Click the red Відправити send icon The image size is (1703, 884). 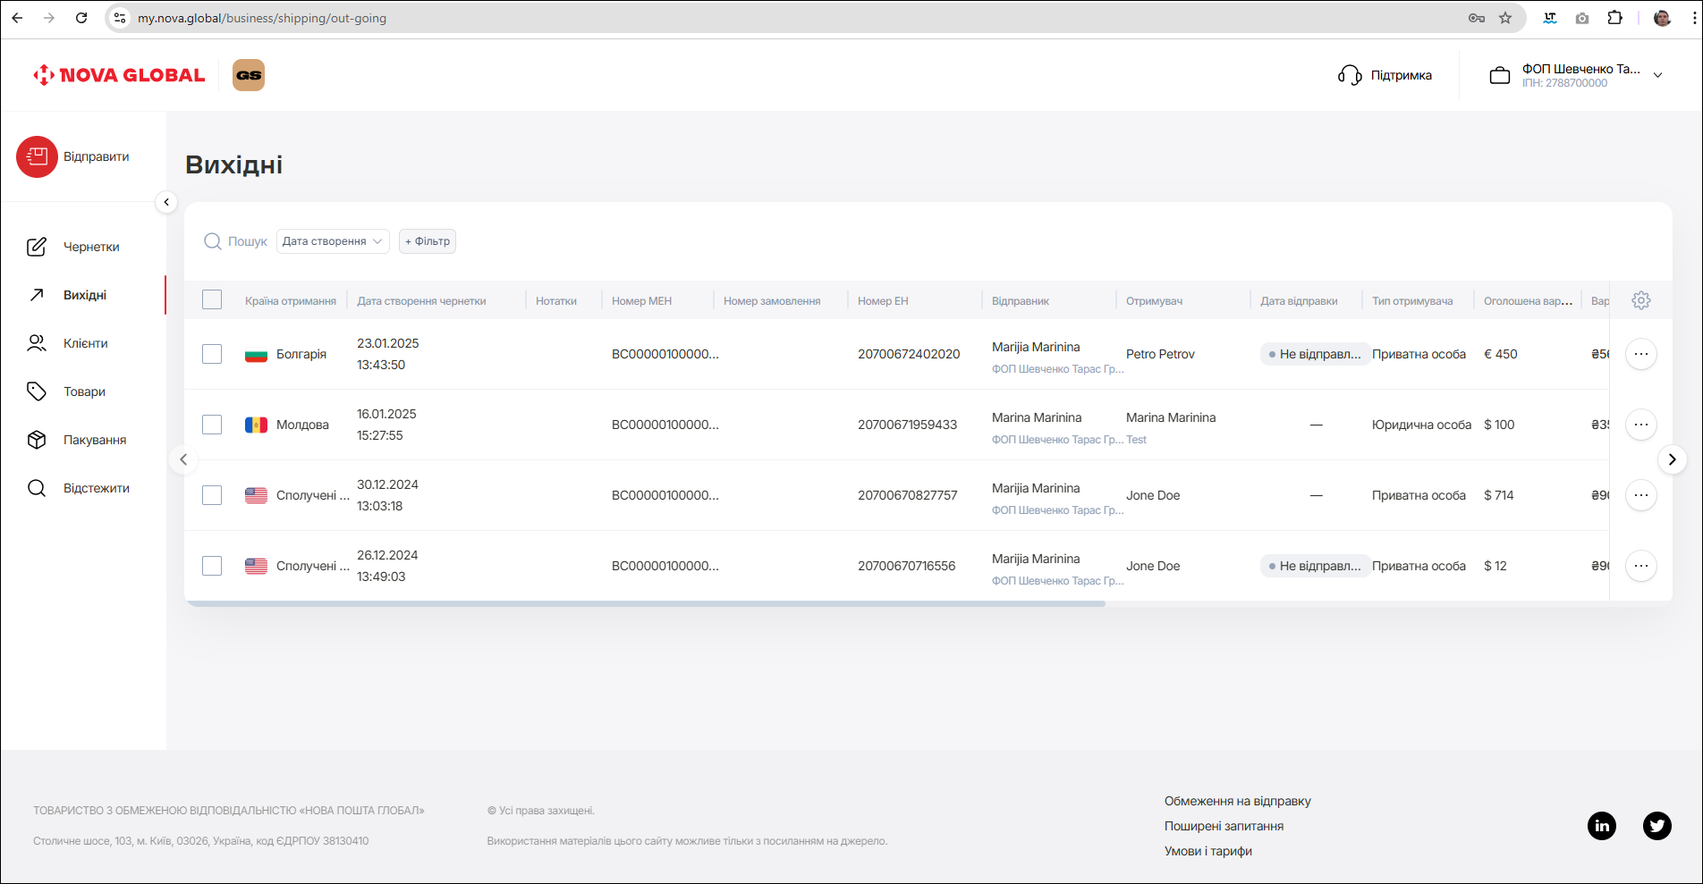pyautogui.click(x=37, y=157)
